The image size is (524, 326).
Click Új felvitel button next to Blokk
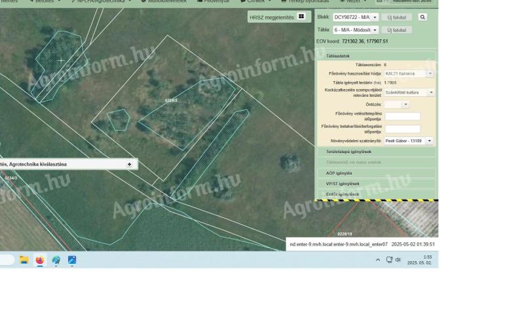(397, 17)
